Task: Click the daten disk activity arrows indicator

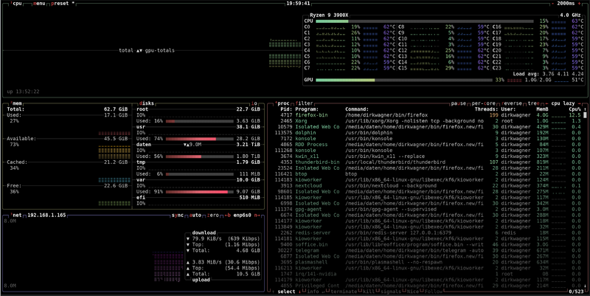Action: (187, 145)
